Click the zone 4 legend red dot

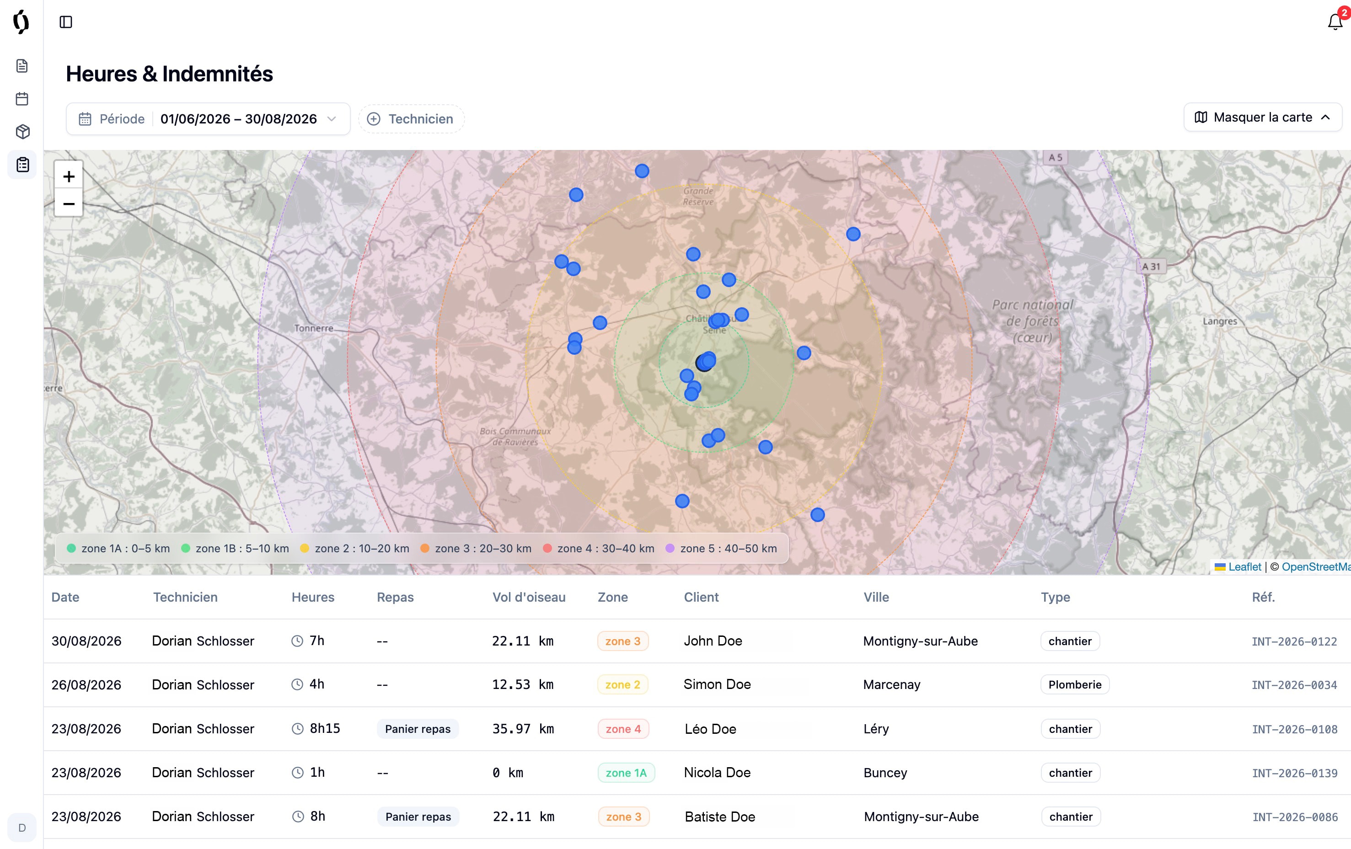point(547,549)
